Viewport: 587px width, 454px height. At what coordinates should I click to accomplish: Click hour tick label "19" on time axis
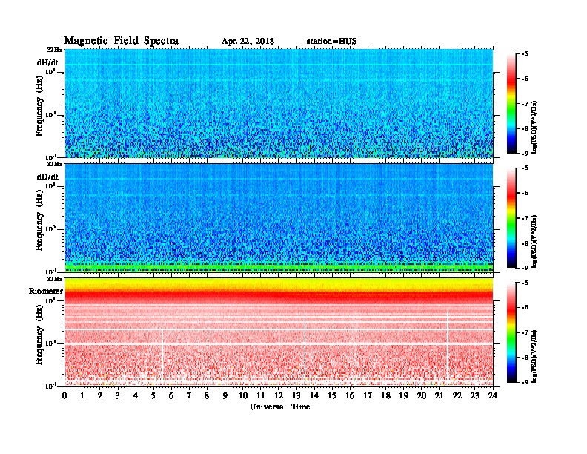[403, 395]
